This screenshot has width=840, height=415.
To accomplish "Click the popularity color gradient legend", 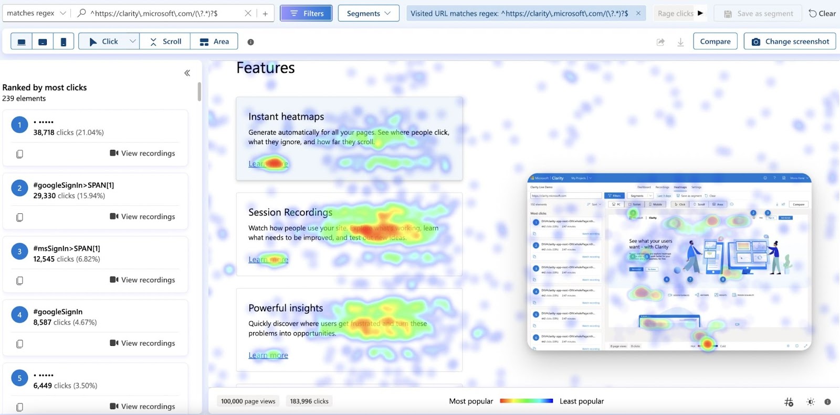I will 526,401.
